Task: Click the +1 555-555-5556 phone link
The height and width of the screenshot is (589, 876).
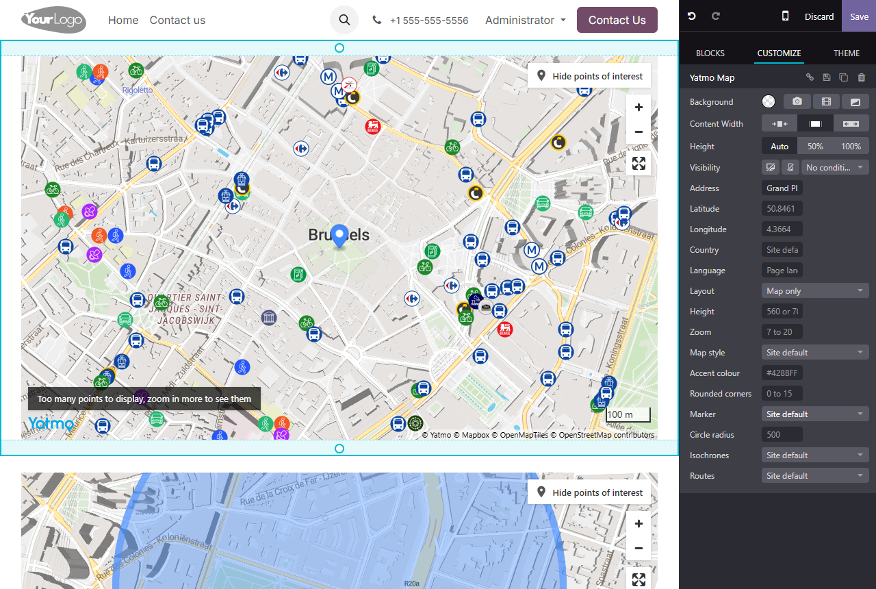Action: point(421,21)
